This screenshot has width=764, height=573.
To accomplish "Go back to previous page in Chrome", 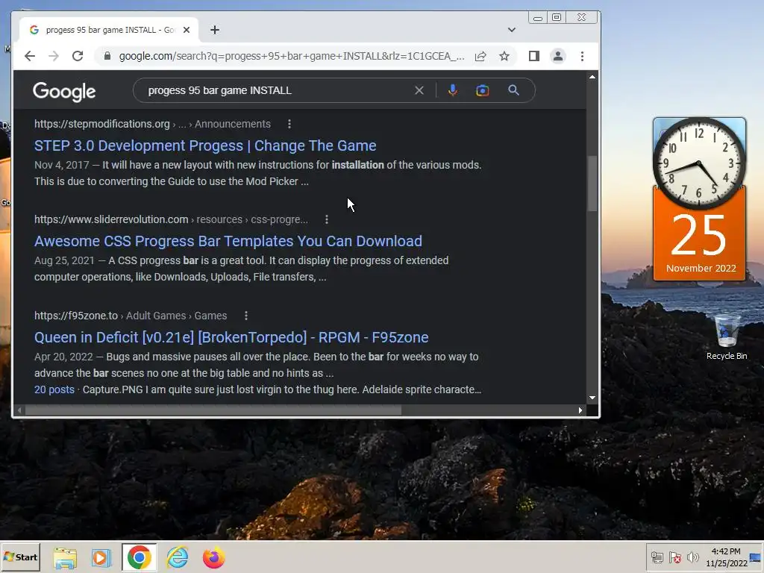I will point(30,56).
